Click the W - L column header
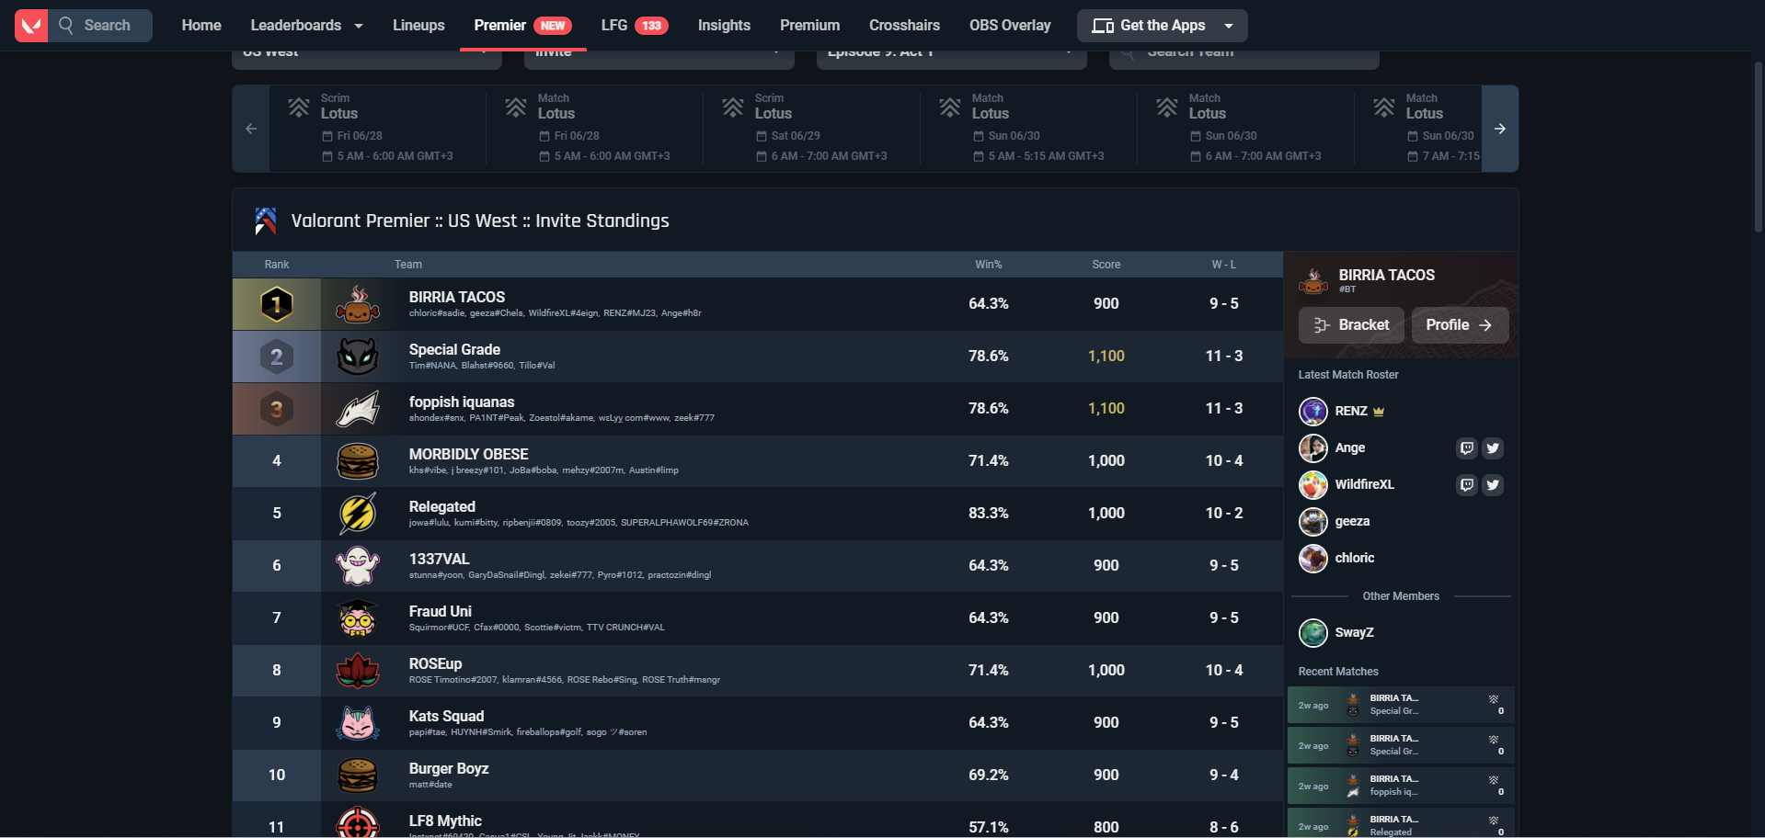This screenshot has height=838, width=1765. tap(1224, 265)
